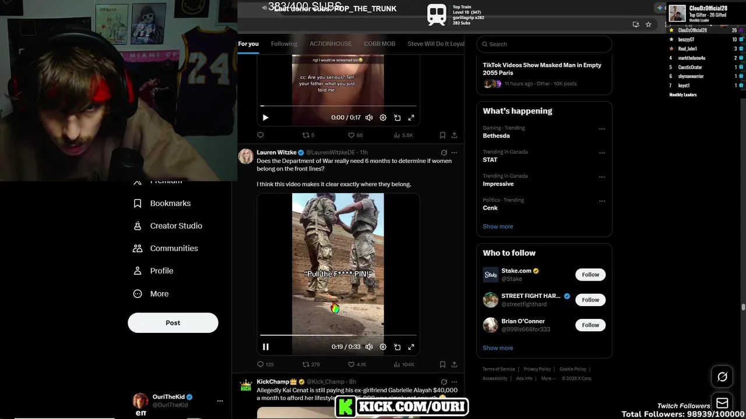The width and height of the screenshot is (746, 419).
Task: Reply to Lauren Witzke post with 135 comments
Action: pos(265,364)
